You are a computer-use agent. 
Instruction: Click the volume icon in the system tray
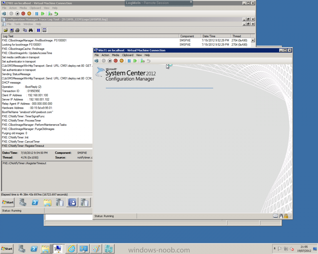(x=292, y=249)
